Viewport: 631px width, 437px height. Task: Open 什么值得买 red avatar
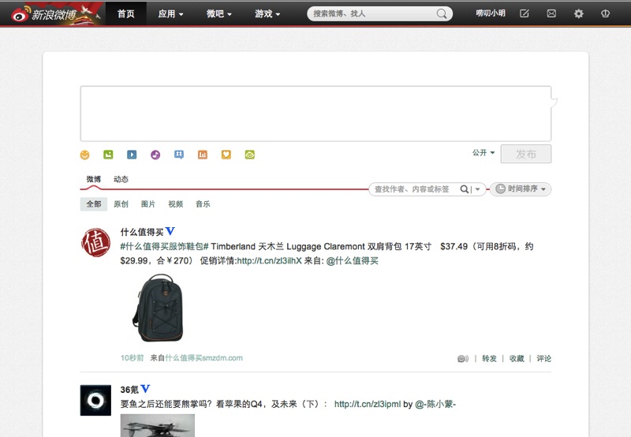(x=95, y=243)
